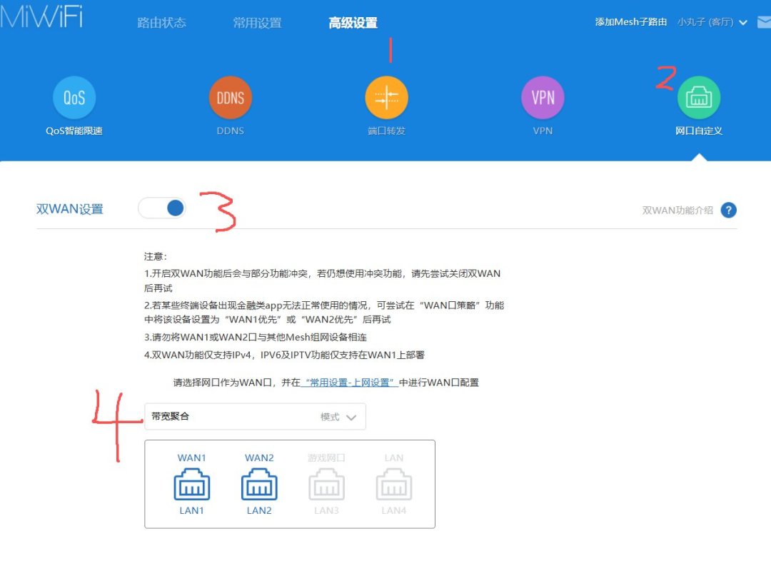
Task: Click note 3 about Mesh组网设备
Action: [x=255, y=338]
